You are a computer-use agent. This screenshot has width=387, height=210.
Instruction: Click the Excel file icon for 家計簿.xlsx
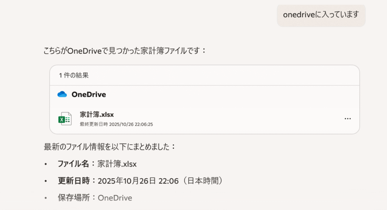point(65,119)
